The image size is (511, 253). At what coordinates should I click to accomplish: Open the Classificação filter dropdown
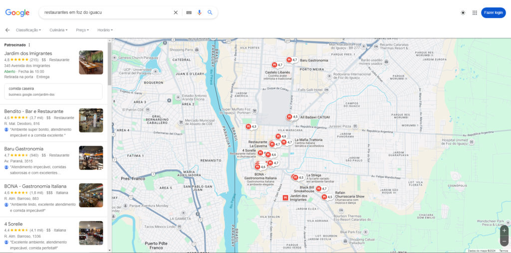click(x=28, y=30)
